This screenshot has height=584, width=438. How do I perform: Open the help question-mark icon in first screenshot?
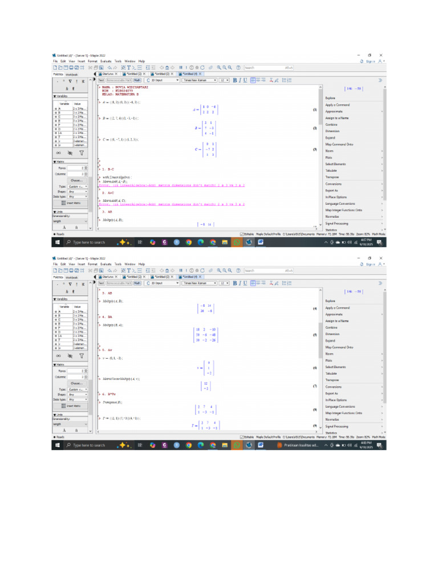tap(238, 68)
